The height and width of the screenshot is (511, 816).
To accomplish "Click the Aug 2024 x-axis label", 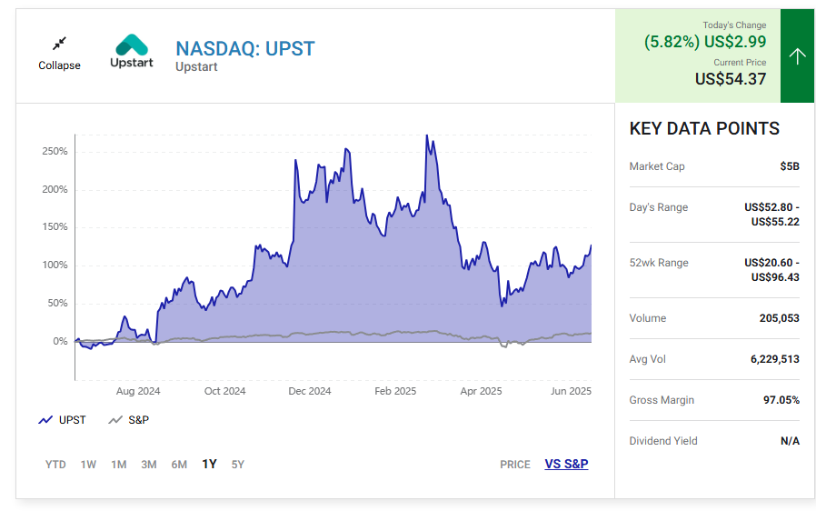I will pos(138,391).
